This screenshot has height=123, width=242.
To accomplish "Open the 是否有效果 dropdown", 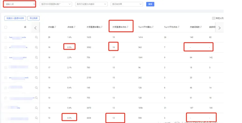I will tap(127, 4).
